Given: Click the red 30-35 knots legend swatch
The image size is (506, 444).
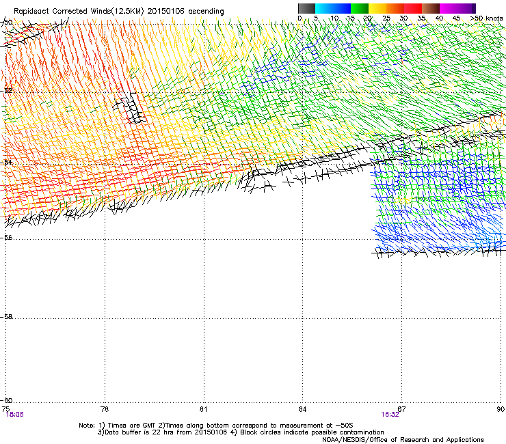Looking at the screenshot, I should tap(413, 8).
